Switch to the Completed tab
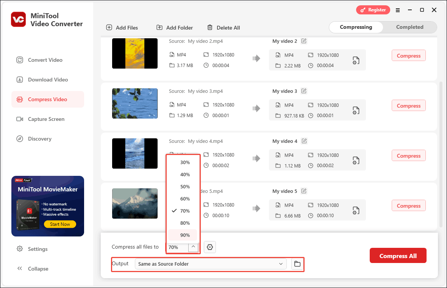Viewport: 447px width, 288px height. [x=409, y=27]
